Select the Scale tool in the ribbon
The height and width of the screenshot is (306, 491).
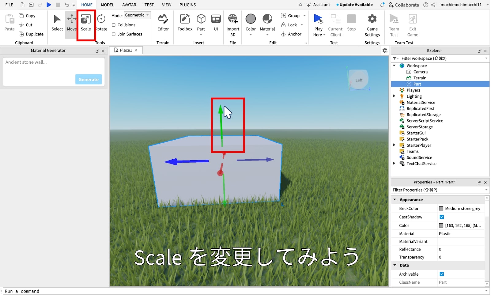(x=86, y=23)
